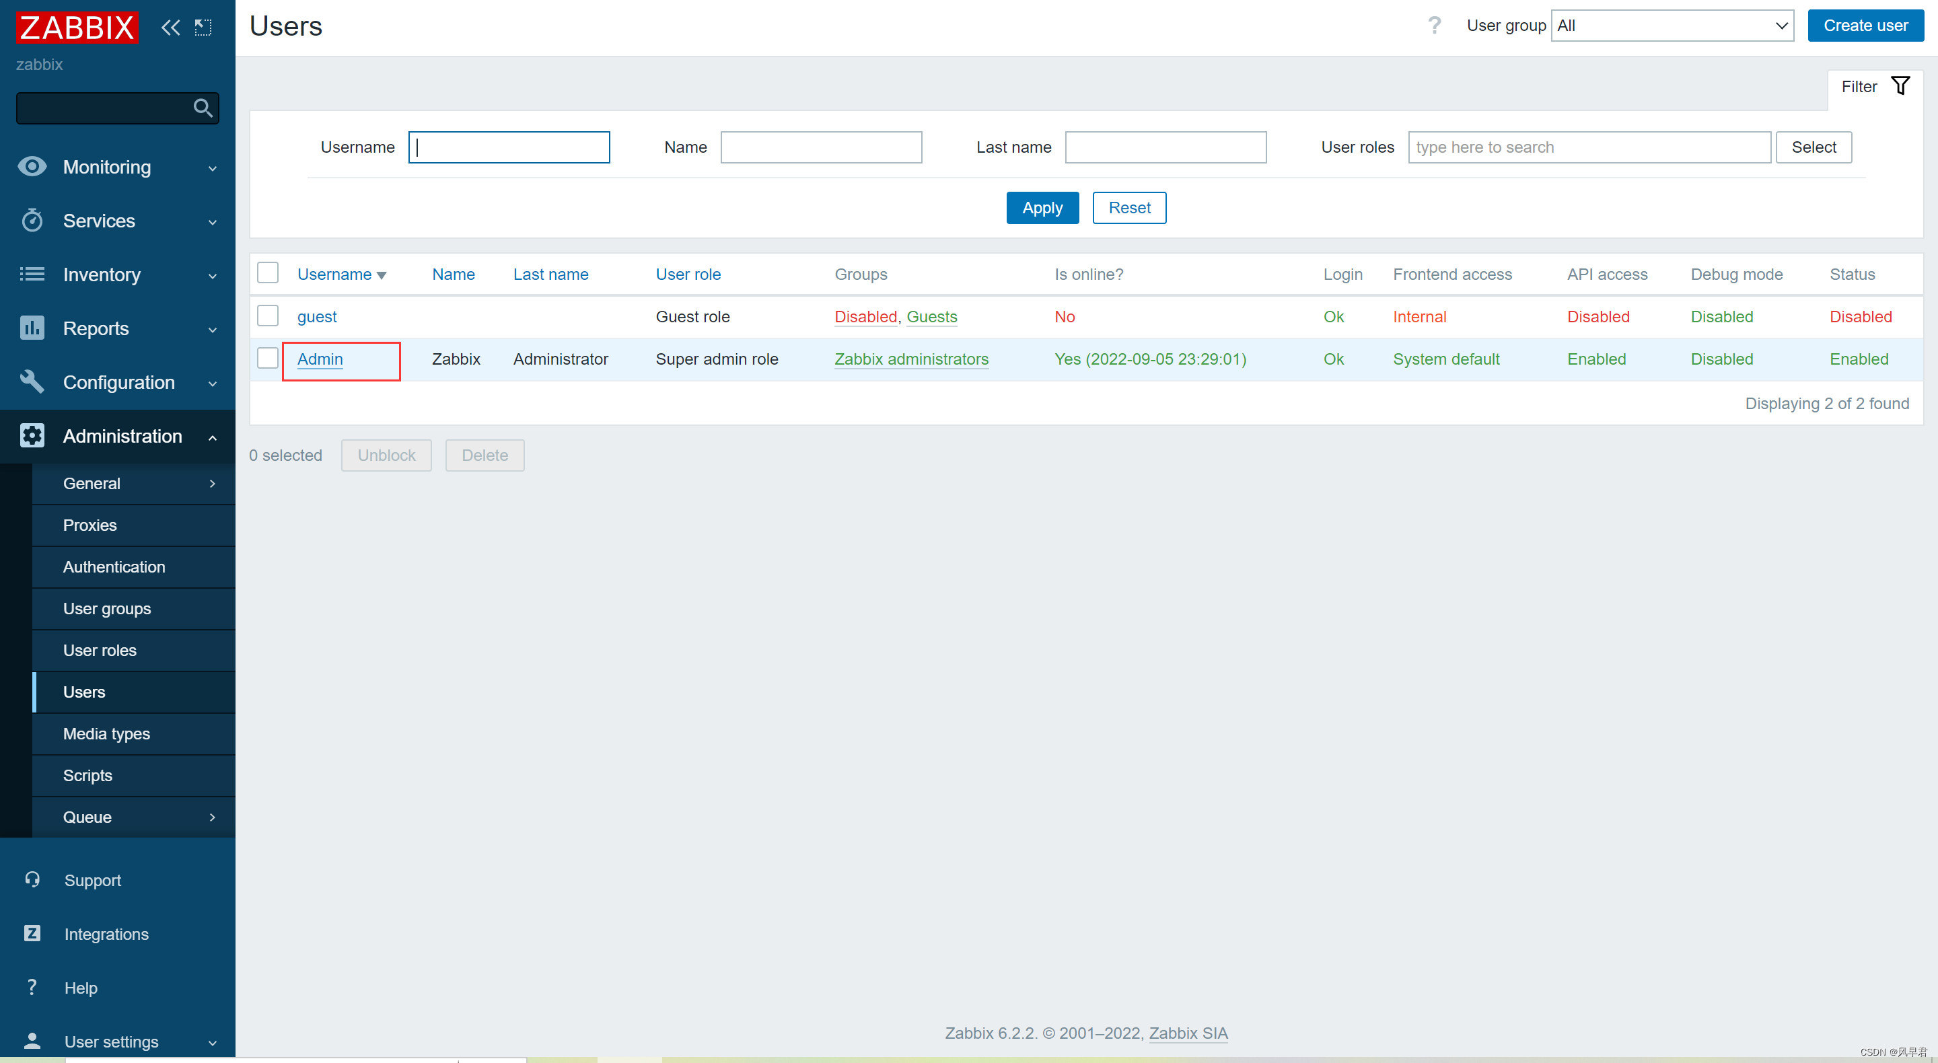Viewport: 1938px width, 1063px height.
Task: Click the Services stopwatch icon
Action: (32, 221)
